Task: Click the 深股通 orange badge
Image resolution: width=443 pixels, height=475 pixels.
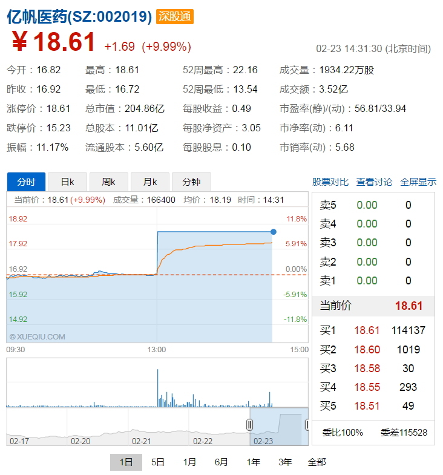Action: 175,16
